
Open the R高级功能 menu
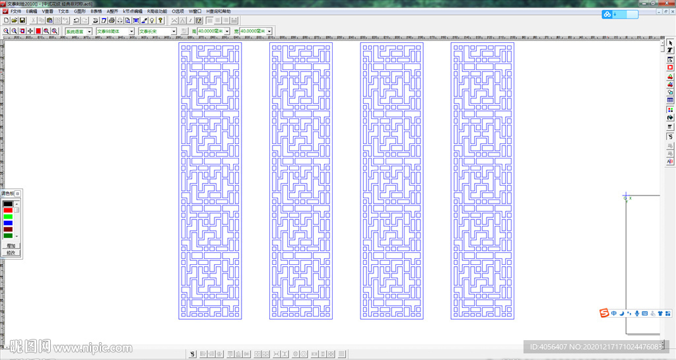[x=157, y=11]
